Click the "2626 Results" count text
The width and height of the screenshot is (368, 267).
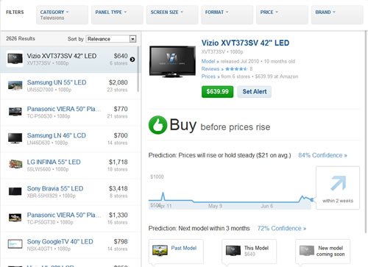pyautogui.click(x=21, y=38)
